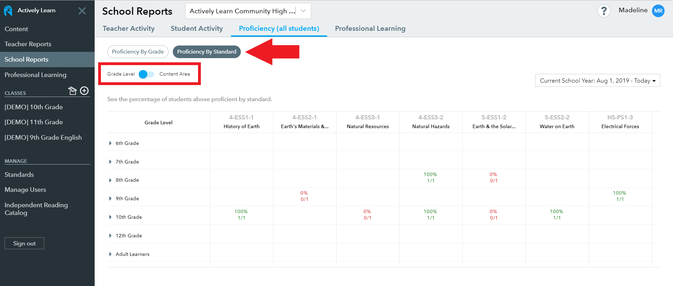Viewport: 673px width, 286px height.
Task: Open the school selector dropdown
Action: [248, 11]
